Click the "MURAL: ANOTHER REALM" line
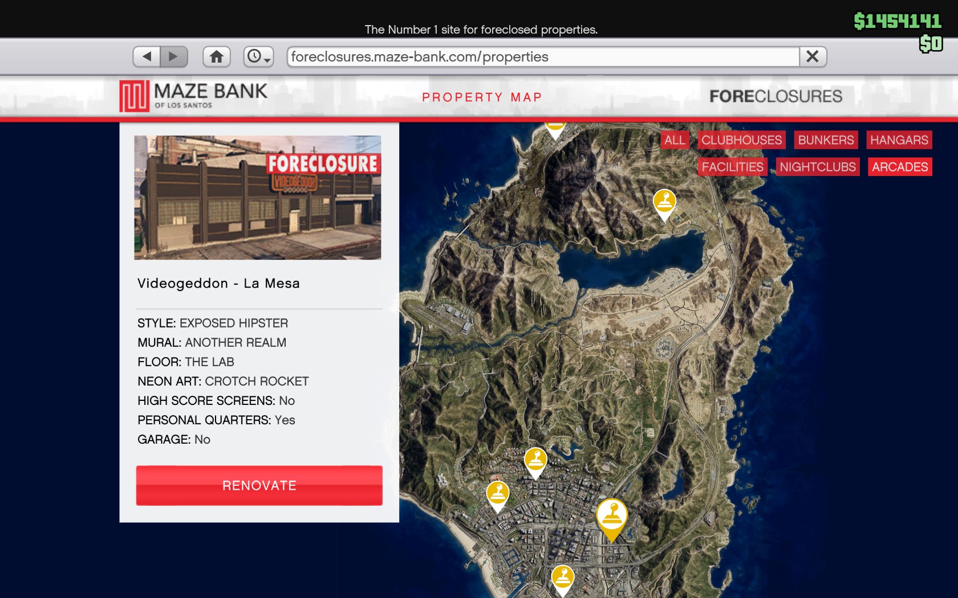This screenshot has height=598, width=958. click(212, 343)
